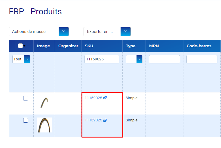Sort by Type column header
This screenshot has width=221, height=148.
131,46
